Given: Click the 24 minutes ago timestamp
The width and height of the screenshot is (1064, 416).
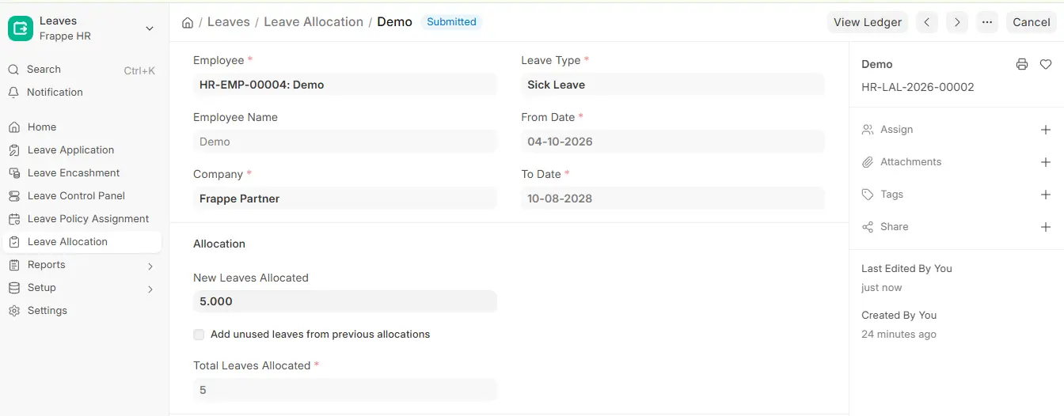Looking at the screenshot, I should 899,335.
